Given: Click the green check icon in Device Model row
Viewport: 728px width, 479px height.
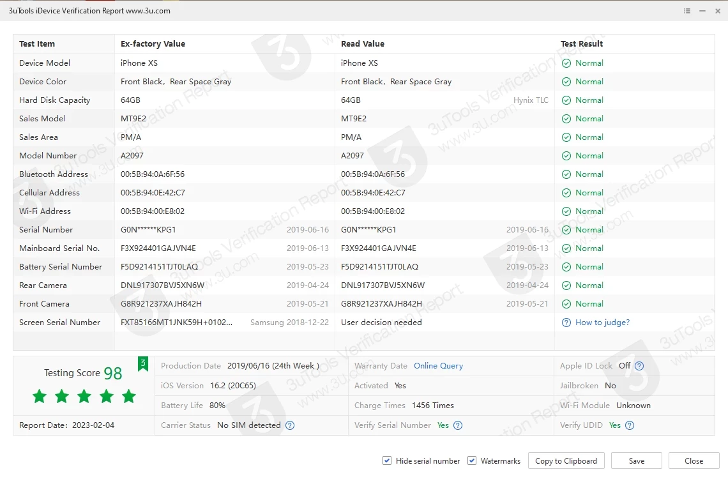Looking at the screenshot, I should point(566,63).
